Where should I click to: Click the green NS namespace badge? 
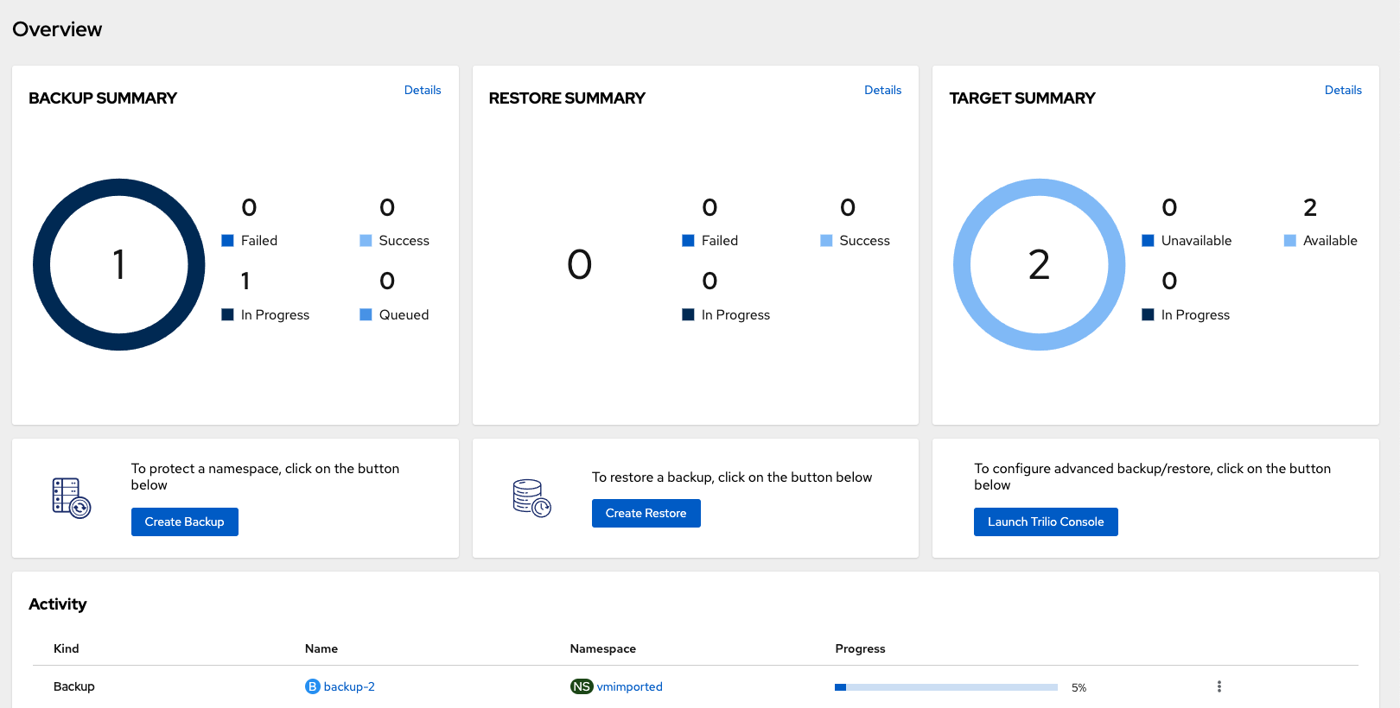582,686
